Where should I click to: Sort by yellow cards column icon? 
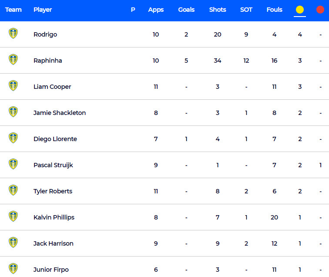coord(299,10)
